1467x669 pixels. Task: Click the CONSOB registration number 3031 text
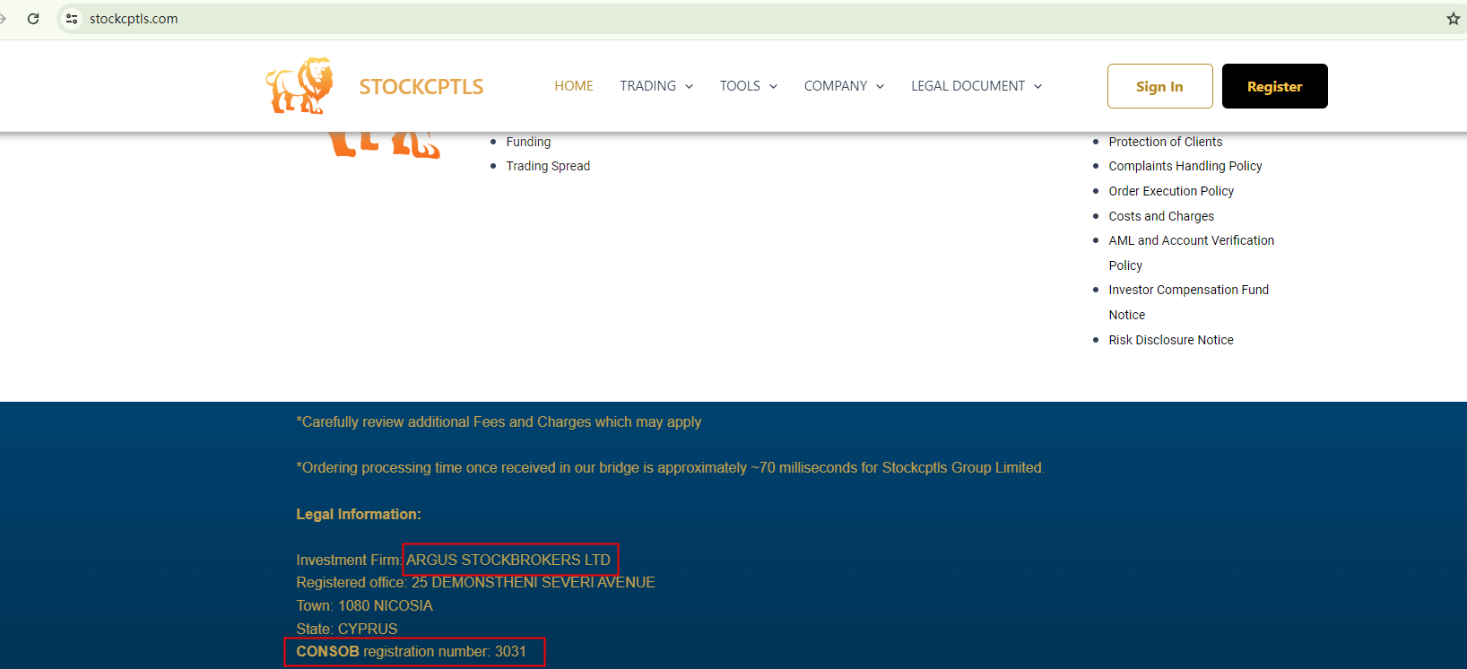point(412,652)
